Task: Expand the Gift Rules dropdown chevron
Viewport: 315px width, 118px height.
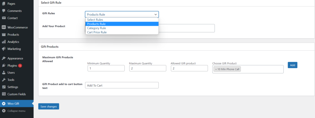Action: pyautogui.click(x=155, y=14)
